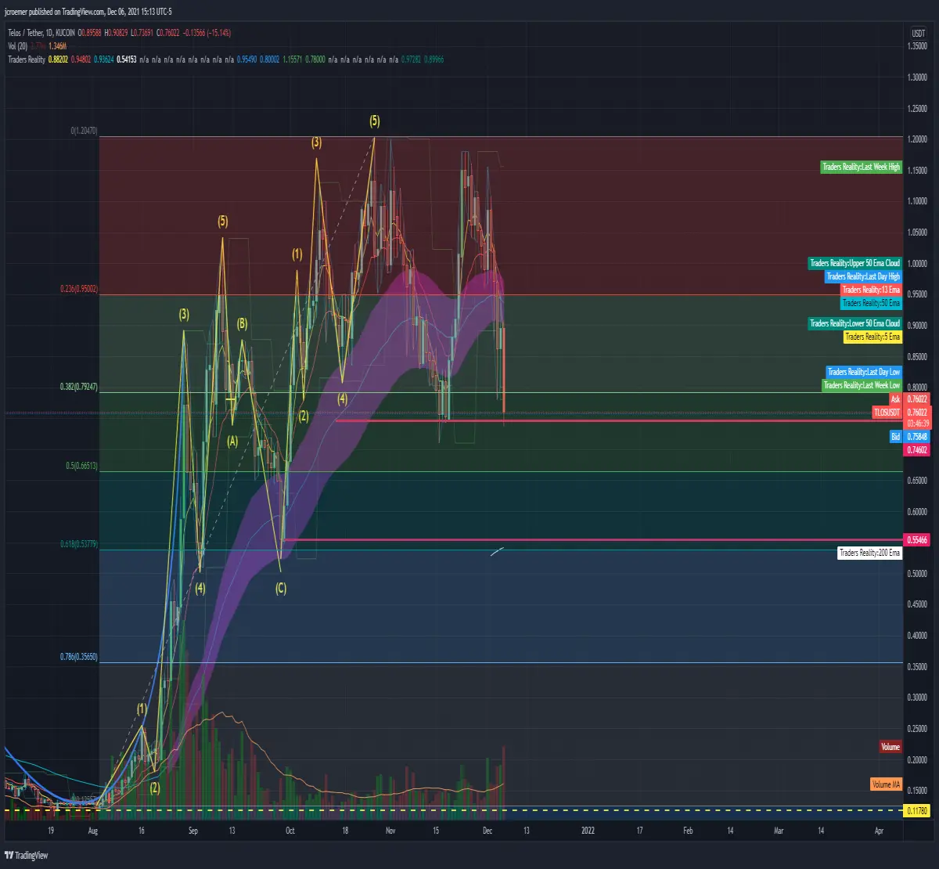Select the pink 0.55466 price line tag
The image size is (939, 869).
[x=916, y=539]
